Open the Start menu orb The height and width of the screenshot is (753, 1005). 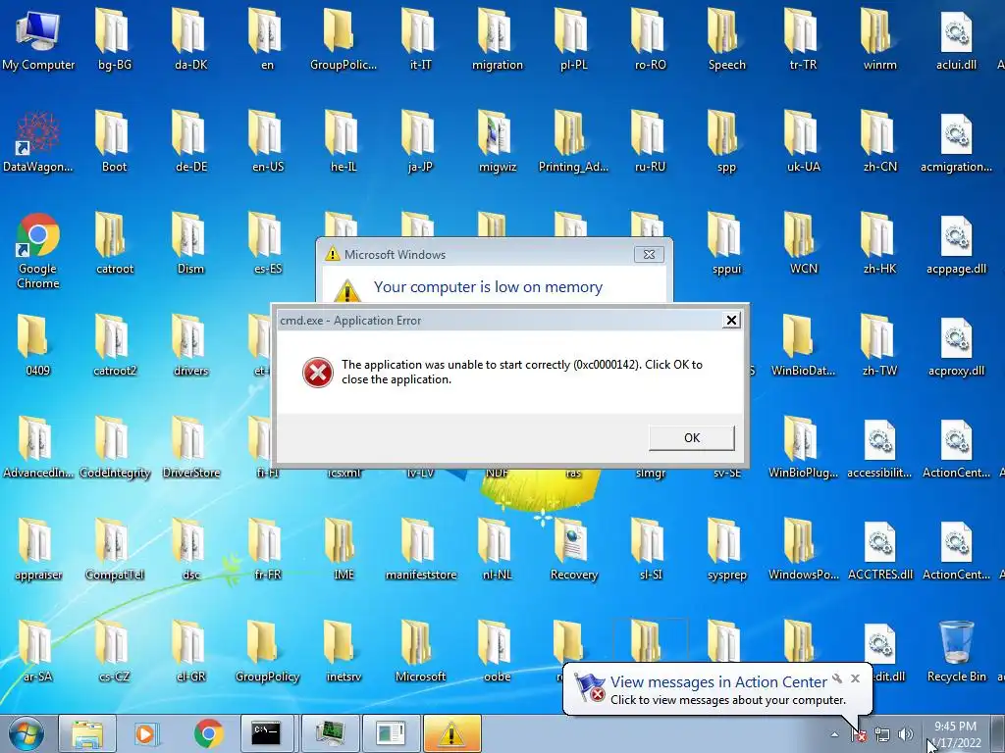[26, 733]
